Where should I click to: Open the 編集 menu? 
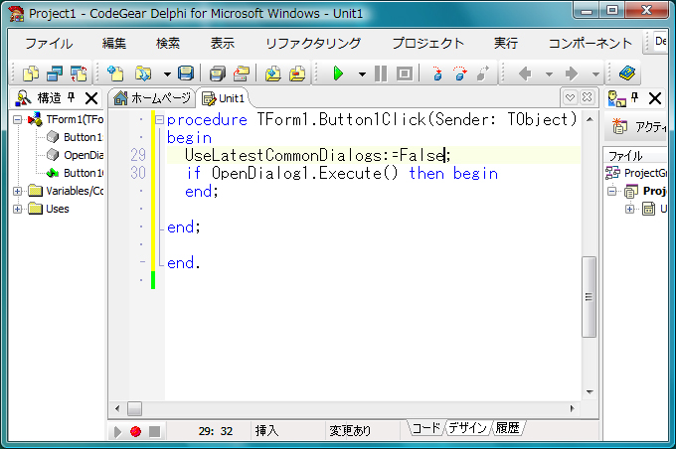click(113, 43)
